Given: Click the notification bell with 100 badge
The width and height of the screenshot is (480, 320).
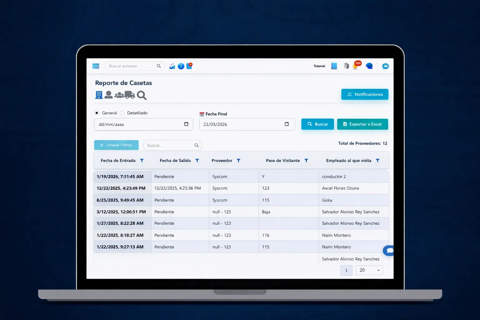Looking at the screenshot, I should (x=355, y=66).
